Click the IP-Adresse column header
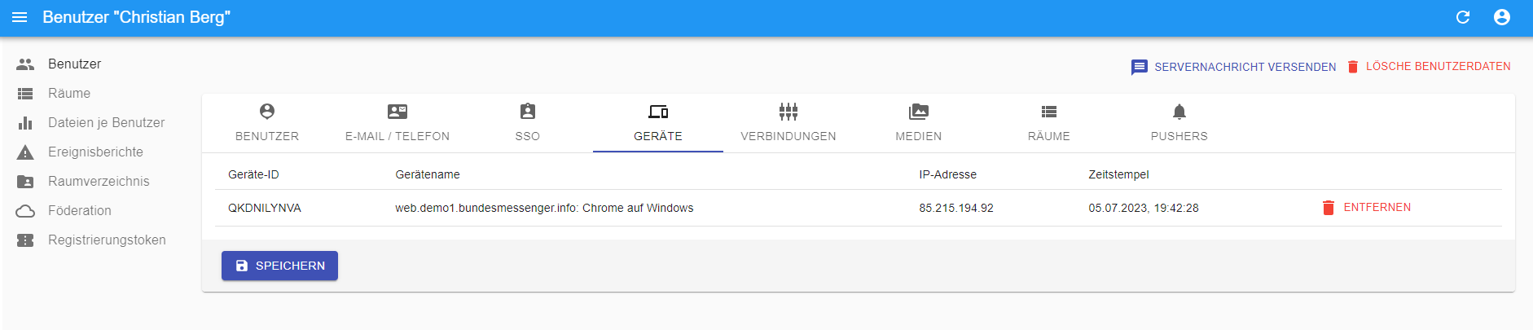This screenshot has height=330, width=1533. (x=947, y=174)
